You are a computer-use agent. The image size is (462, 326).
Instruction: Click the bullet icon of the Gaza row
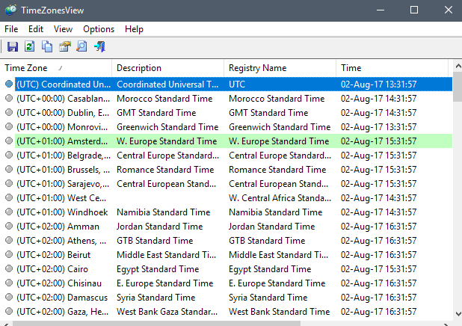coord(9,311)
